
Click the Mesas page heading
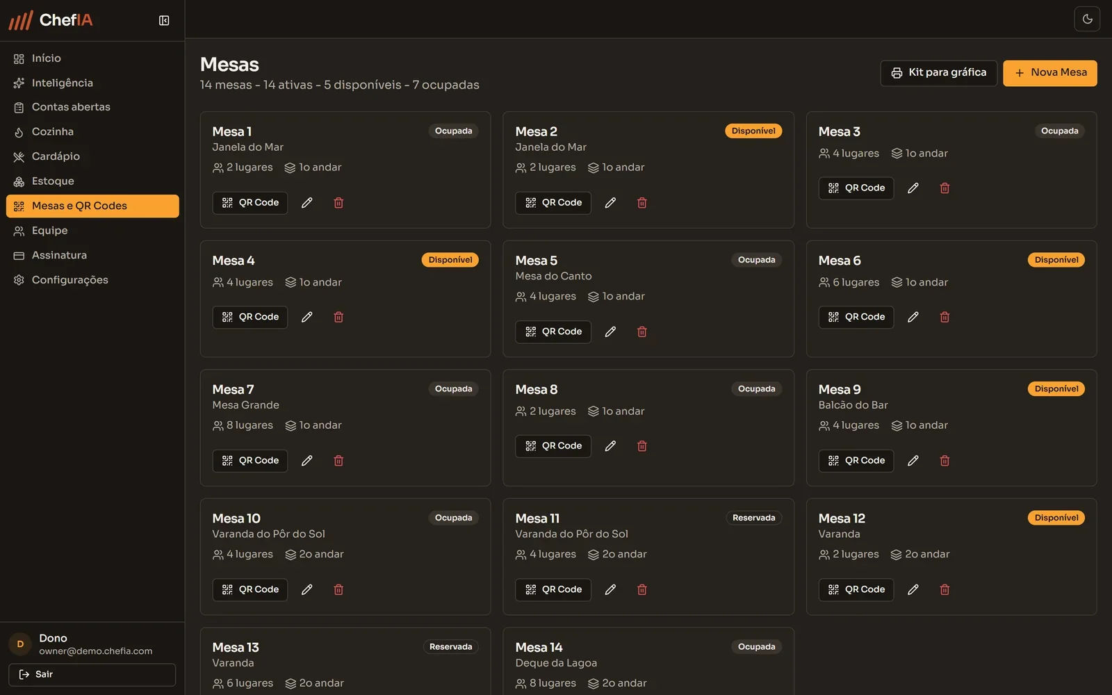point(229,65)
